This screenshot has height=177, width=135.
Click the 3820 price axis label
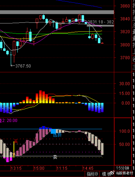[125, 32]
